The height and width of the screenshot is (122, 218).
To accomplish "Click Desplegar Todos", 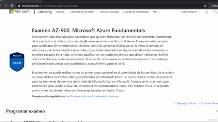I will [x=185, y=103].
